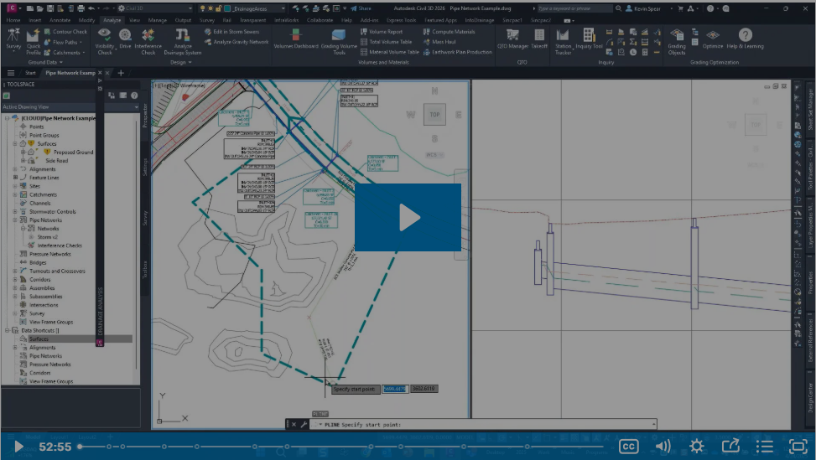The image size is (816, 460).
Task: Click the Optimize grading icon
Action: [x=713, y=39]
